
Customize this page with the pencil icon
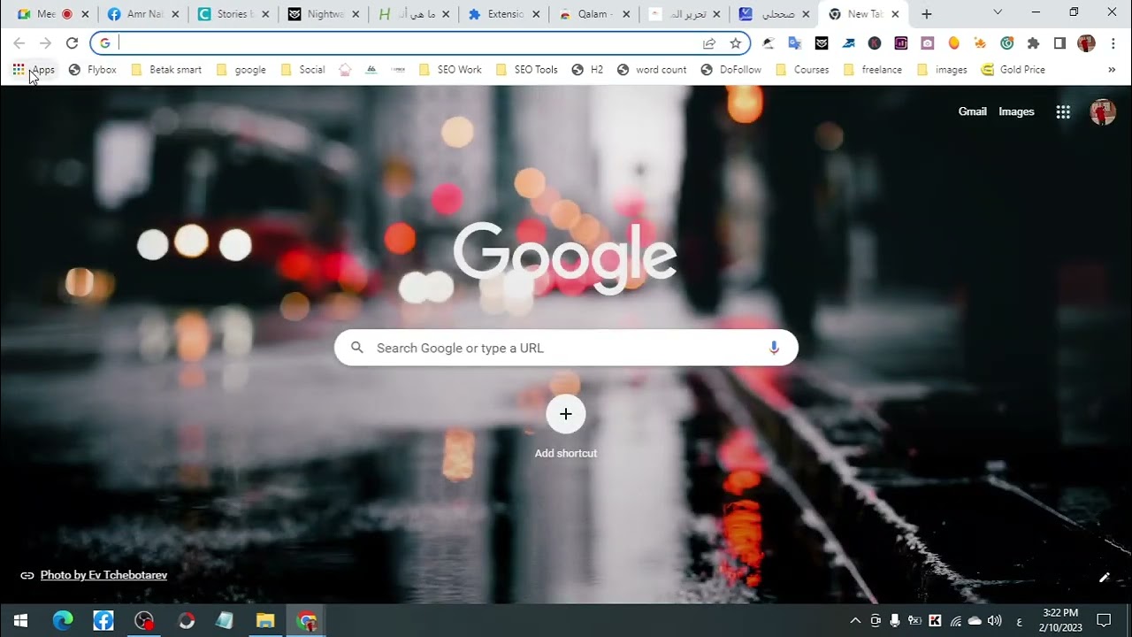[x=1104, y=578]
